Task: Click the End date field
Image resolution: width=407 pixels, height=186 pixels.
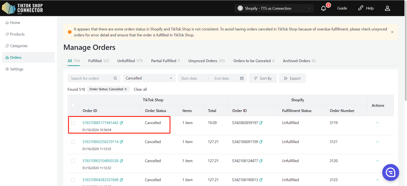Action: tap(222, 78)
